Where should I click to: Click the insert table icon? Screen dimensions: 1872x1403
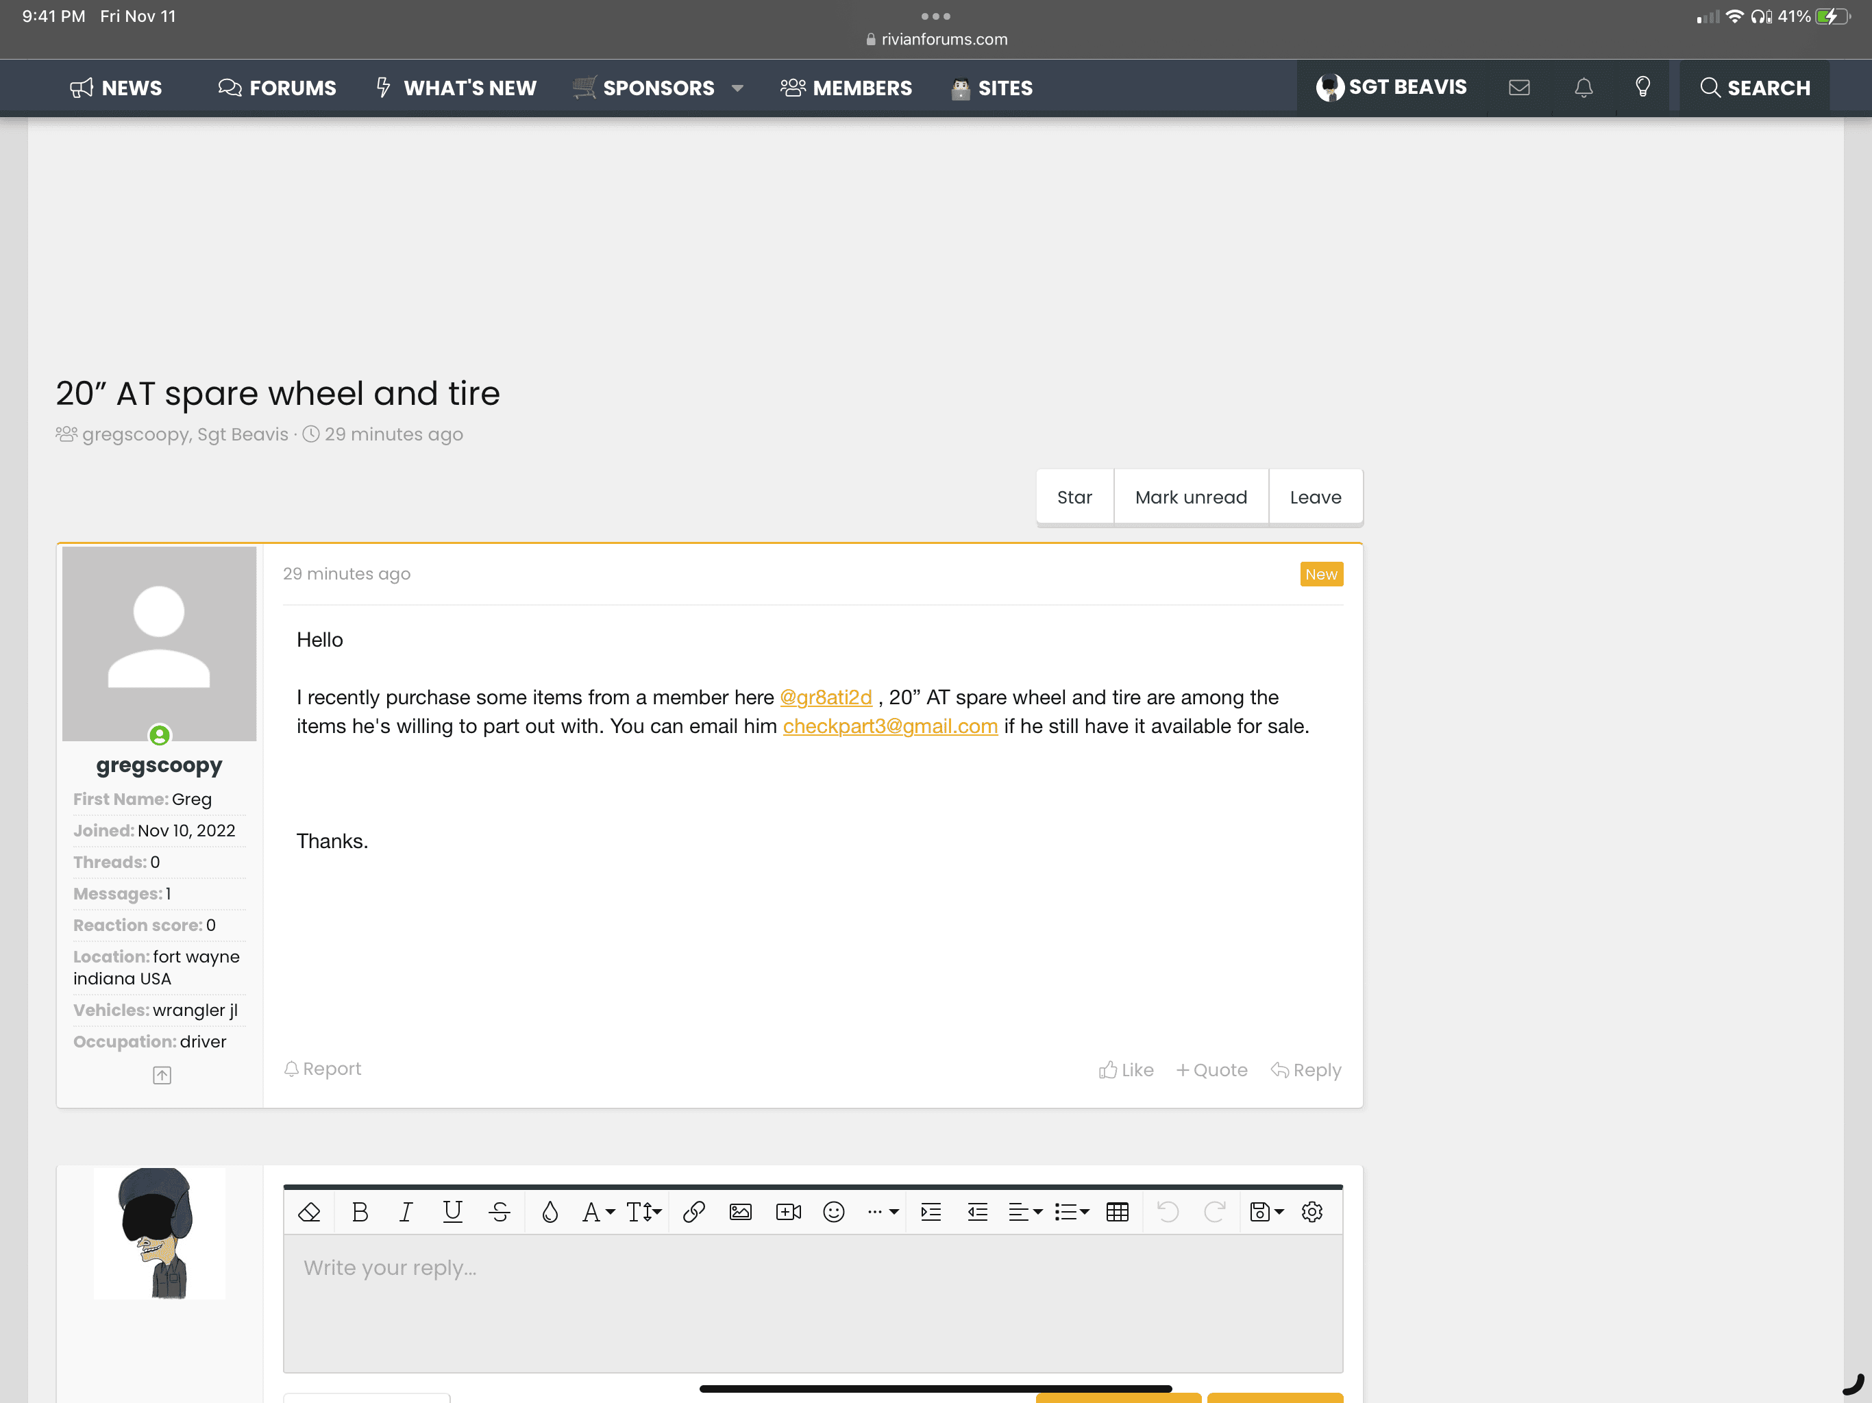(1117, 1212)
